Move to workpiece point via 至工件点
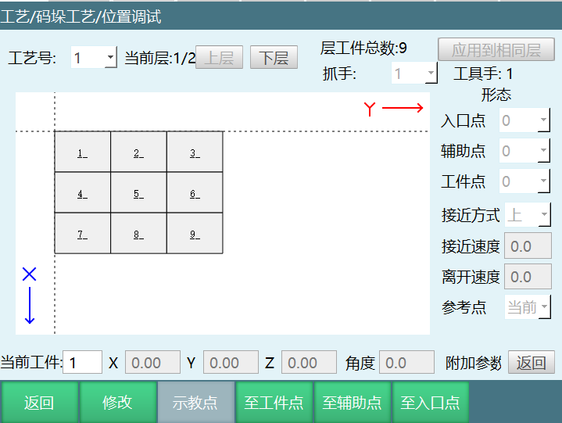Image resolution: width=562 pixels, height=423 pixels. coord(274,403)
